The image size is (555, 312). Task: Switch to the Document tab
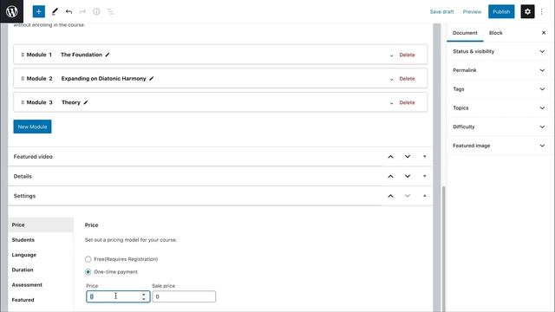pyautogui.click(x=465, y=33)
